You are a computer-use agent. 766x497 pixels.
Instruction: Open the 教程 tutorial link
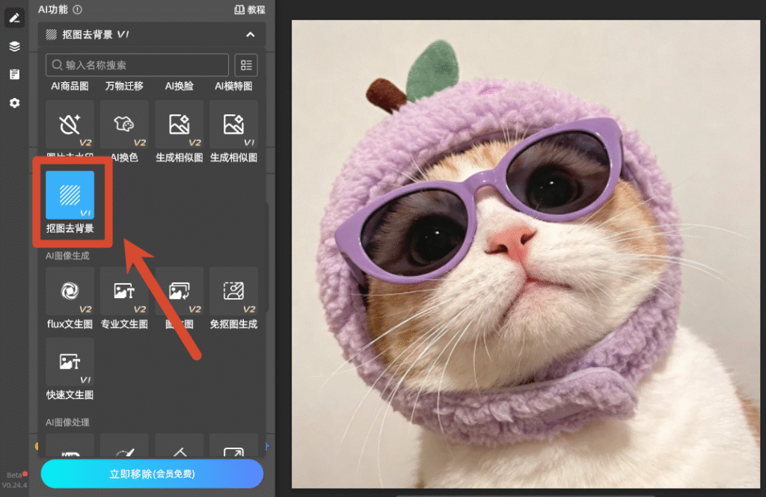pos(250,10)
